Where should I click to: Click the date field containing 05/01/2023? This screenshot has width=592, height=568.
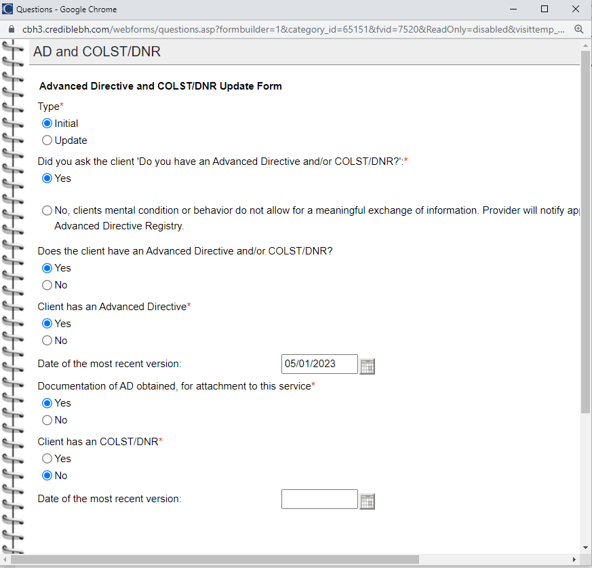pos(319,364)
